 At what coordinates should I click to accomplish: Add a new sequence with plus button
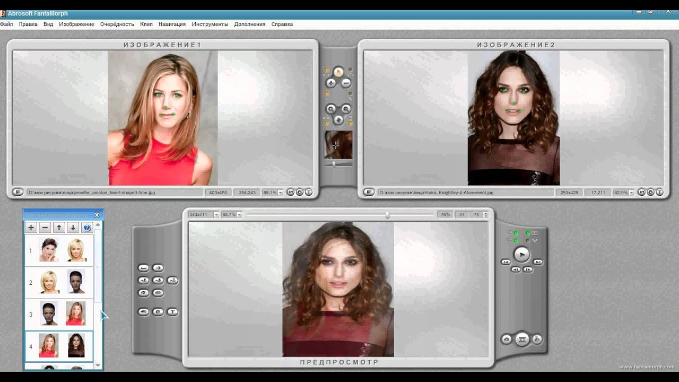pos(31,228)
